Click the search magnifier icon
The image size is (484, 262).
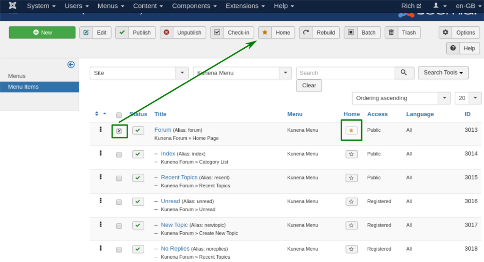[404, 73]
